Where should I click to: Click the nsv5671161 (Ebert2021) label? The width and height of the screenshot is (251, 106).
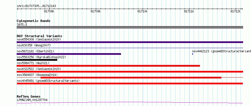tap(36, 51)
